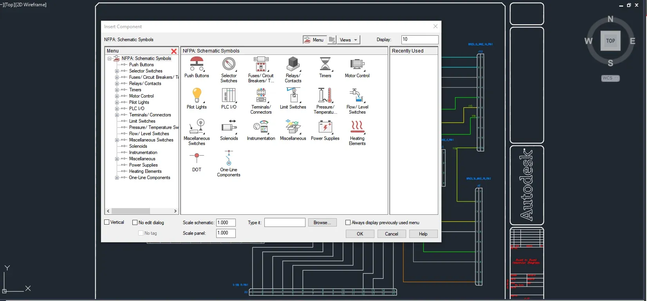Click the Type it text field
Image resolution: width=647 pixels, height=301 pixels.
(285, 223)
